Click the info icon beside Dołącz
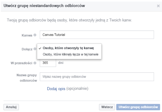 point(35,49)
